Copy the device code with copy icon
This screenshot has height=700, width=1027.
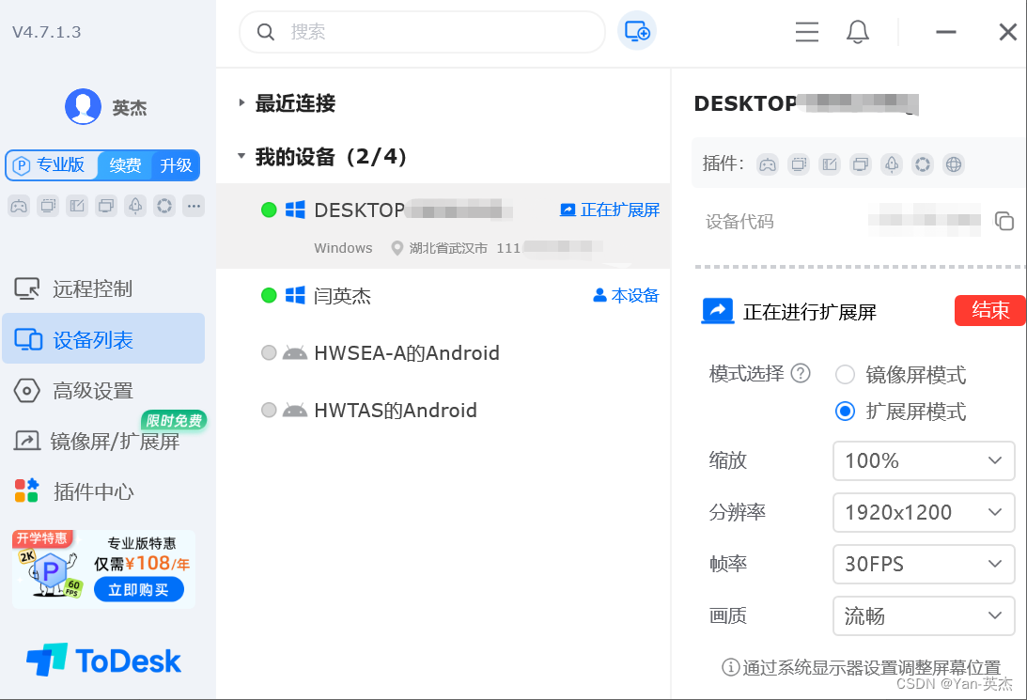coord(1004,221)
